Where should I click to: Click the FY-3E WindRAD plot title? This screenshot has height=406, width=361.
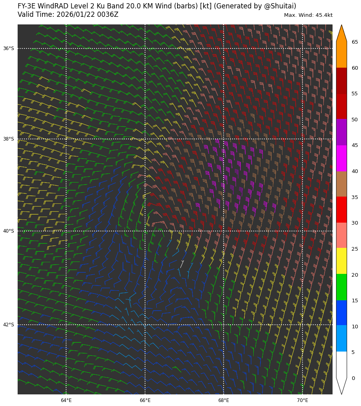157,6
